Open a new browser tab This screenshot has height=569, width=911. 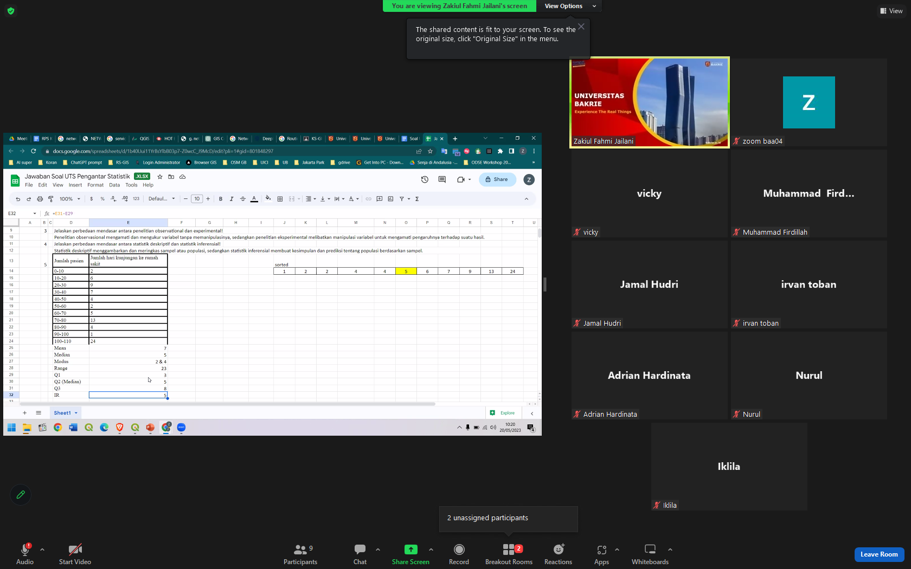tap(455, 139)
